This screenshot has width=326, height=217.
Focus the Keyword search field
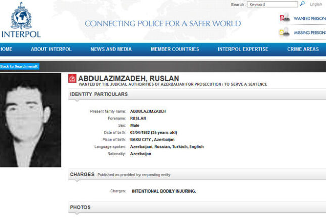point(272,4)
